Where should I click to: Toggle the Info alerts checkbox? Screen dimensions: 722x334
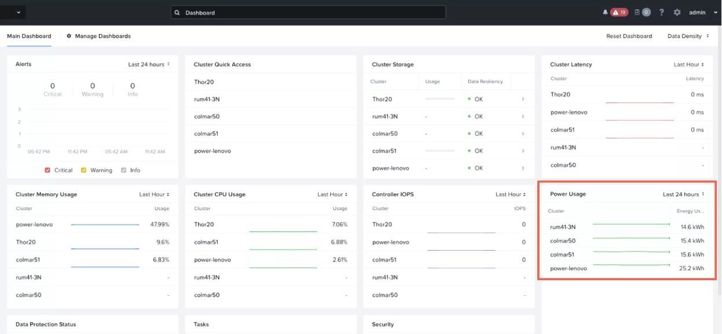click(124, 170)
